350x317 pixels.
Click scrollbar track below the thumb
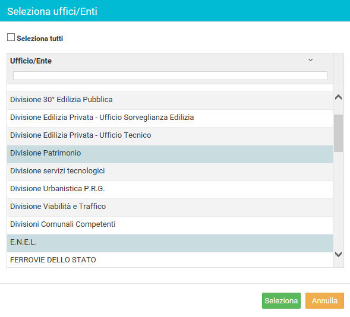(338, 201)
